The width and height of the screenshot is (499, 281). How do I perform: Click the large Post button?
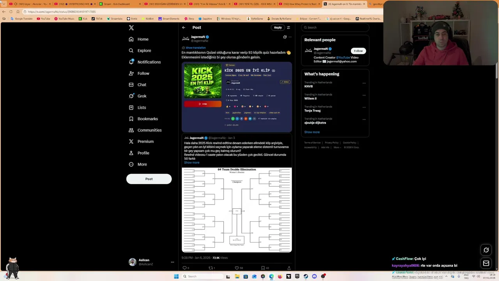pyautogui.click(x=149, y=179)
